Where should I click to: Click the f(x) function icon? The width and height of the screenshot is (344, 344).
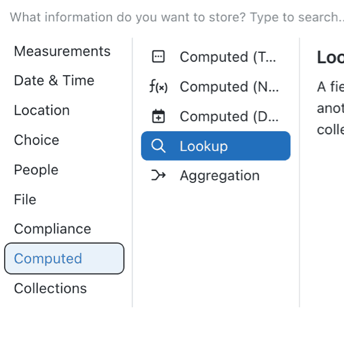pyautogui.click(x=158, y=87)
